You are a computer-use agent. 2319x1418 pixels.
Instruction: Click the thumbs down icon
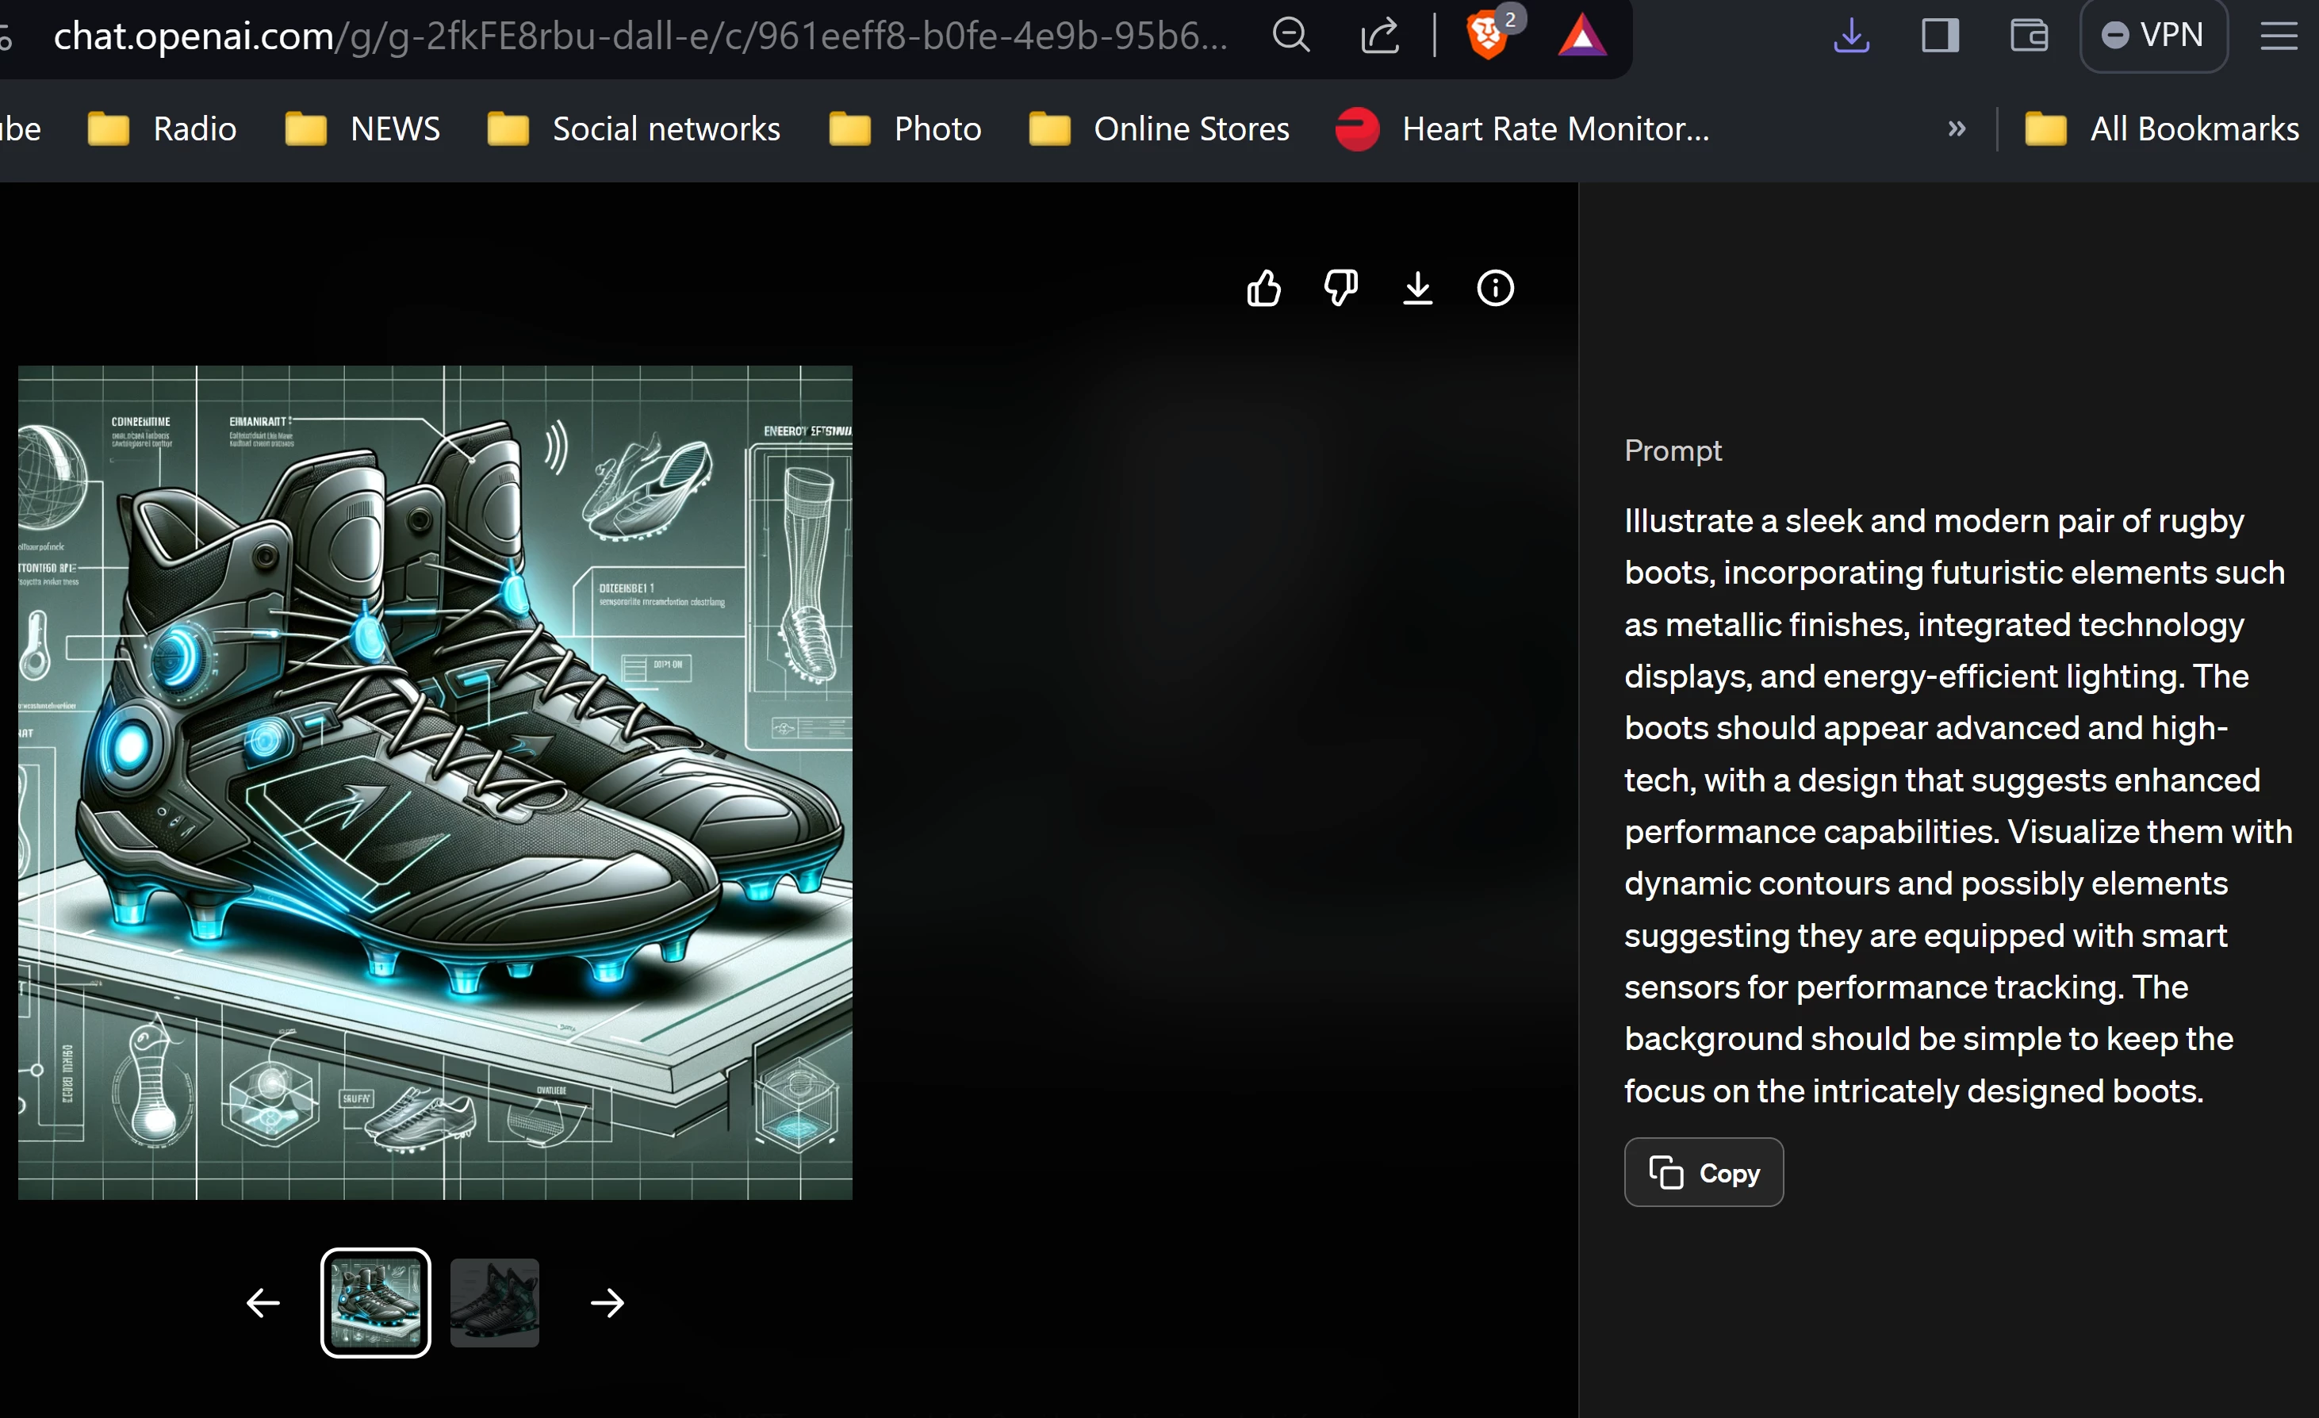[x=1340, y=288]
